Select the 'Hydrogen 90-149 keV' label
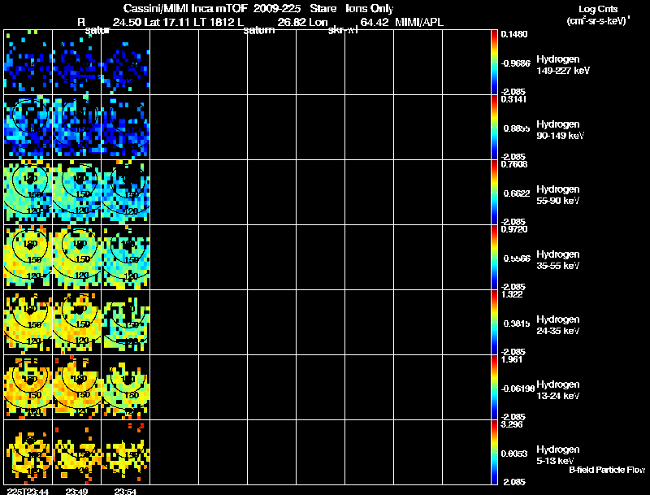 [561, 130]
